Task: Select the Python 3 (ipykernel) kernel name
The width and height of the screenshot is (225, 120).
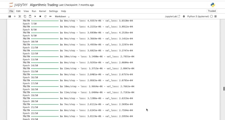Action: click(x=198, y=16)
